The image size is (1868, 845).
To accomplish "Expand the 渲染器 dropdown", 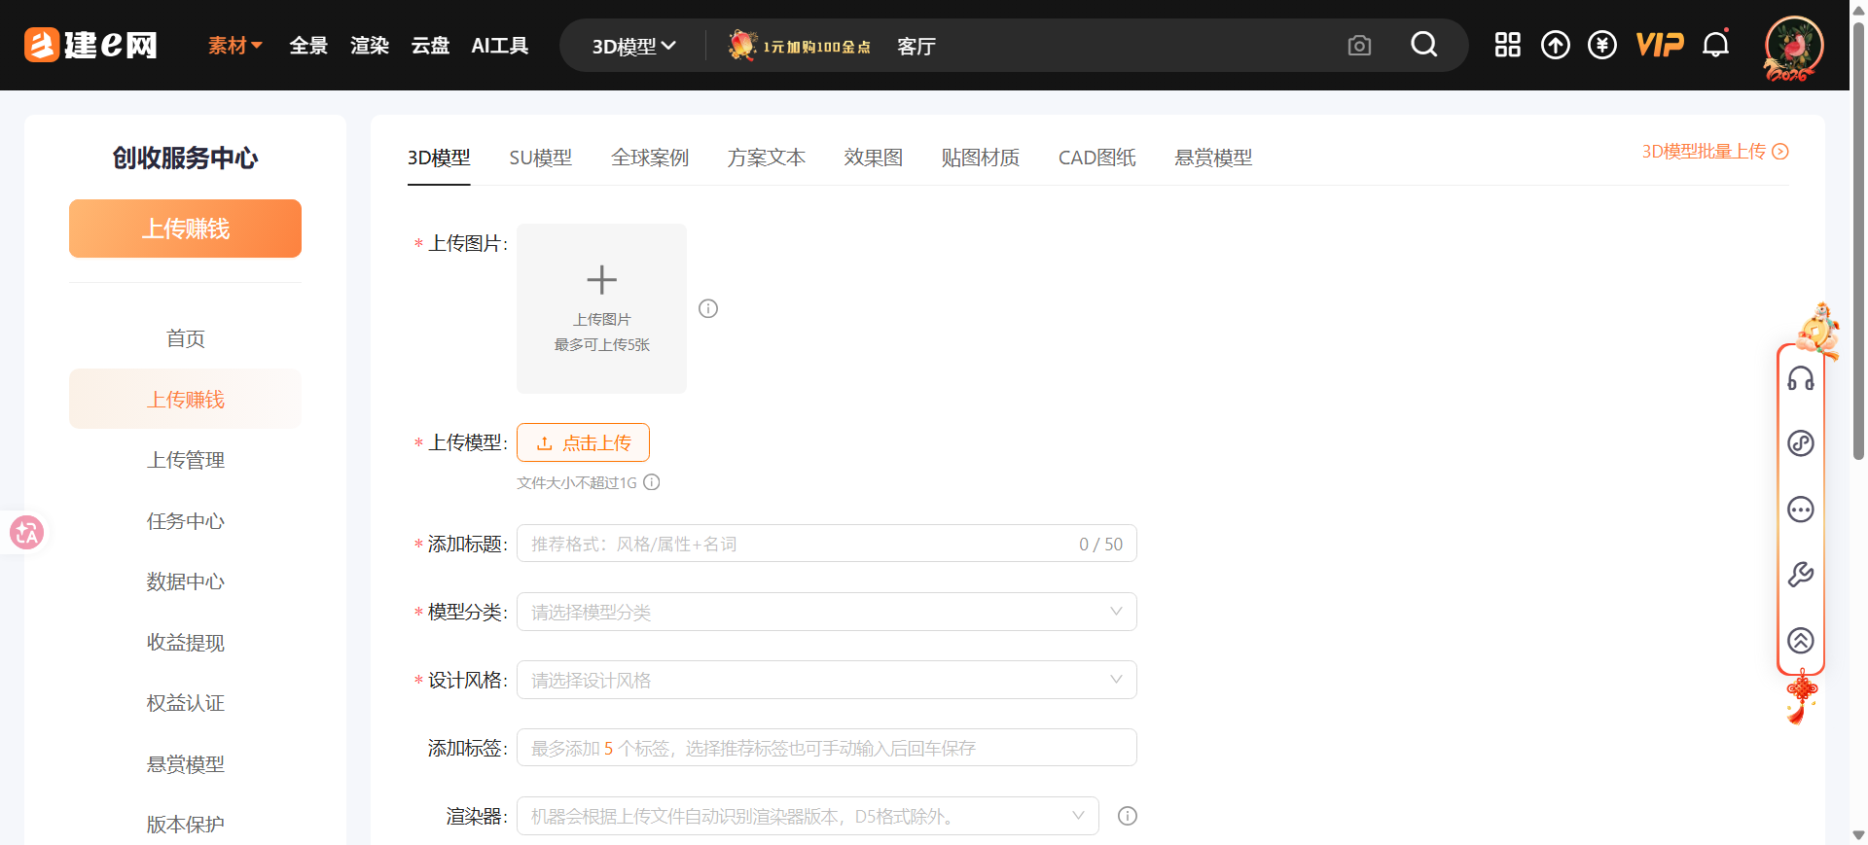I will point(807,816).
